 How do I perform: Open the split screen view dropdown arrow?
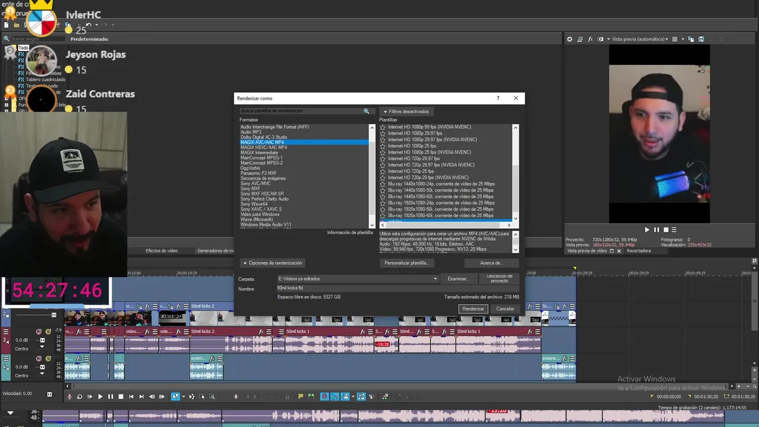608,39
